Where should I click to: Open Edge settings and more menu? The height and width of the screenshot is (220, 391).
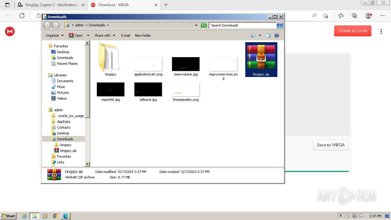click(382, 16)
